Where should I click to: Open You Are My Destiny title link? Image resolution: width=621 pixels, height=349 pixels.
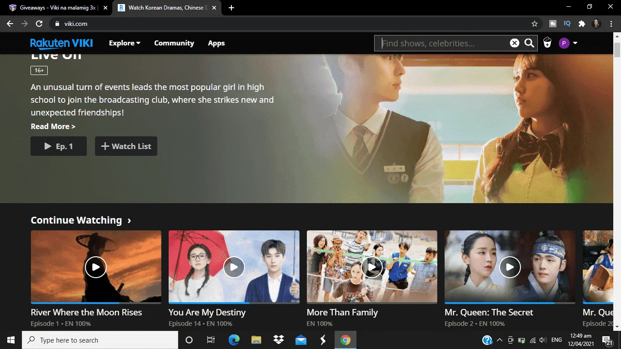point(207,313)
